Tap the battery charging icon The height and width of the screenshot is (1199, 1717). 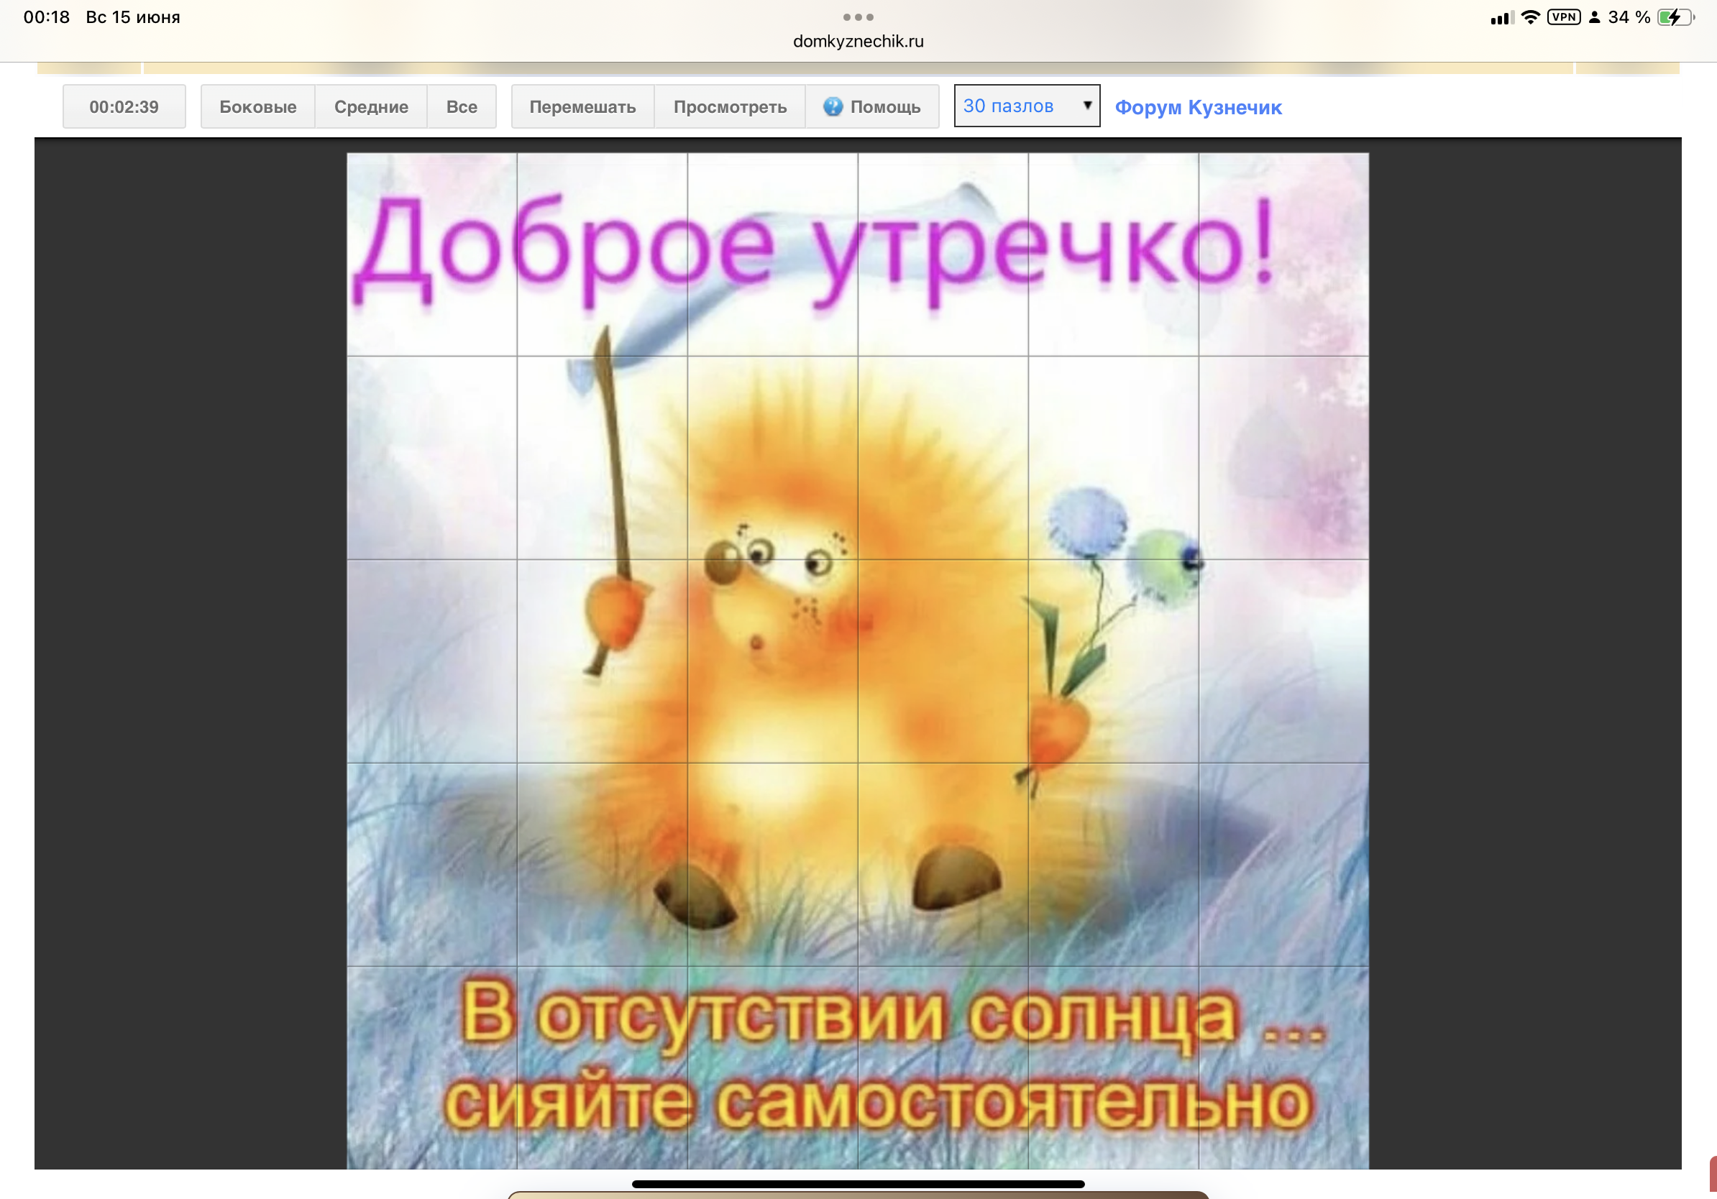1675,17
